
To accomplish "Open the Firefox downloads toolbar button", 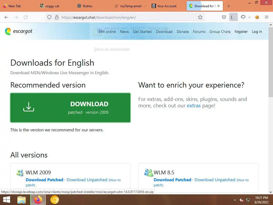I will point(234,17).
